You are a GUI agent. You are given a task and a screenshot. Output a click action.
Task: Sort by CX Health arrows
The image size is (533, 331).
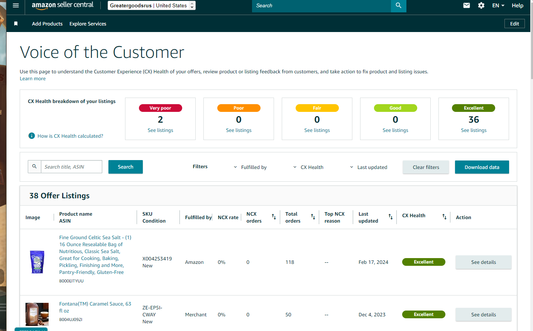(445, 217)
